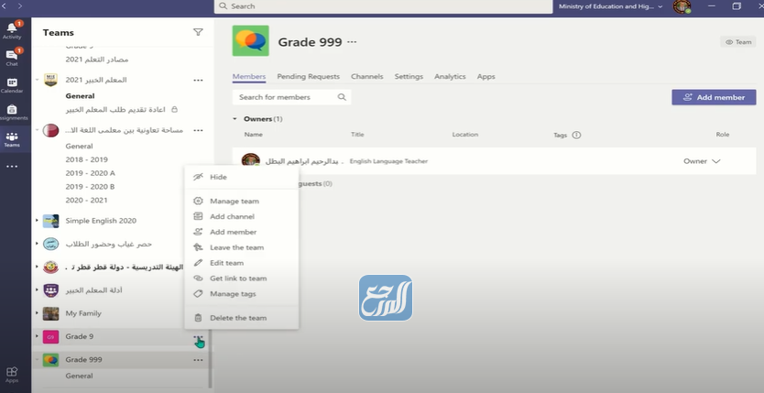Click the Tags info icon
Viewport: 764px width, 393px height.
tap(576, 135)
